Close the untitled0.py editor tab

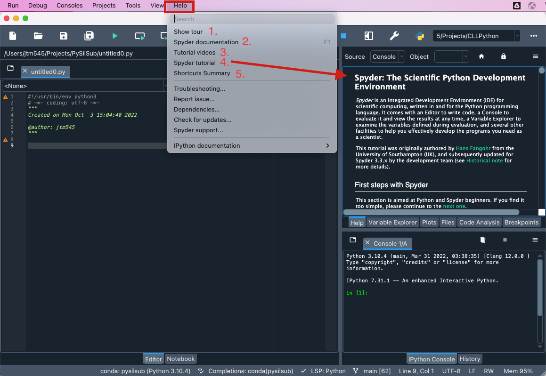point(25,71)
